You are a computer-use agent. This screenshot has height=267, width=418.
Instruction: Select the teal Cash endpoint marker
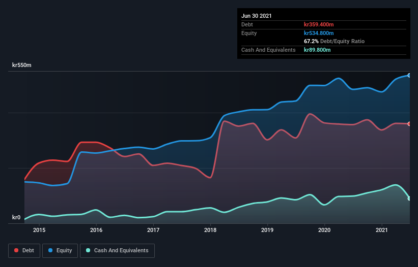click(x=409, y=198)
